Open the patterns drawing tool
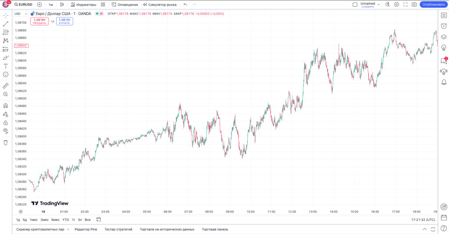Image resolution: width=449 pixels, height=234 pixels. click(5, 41)
